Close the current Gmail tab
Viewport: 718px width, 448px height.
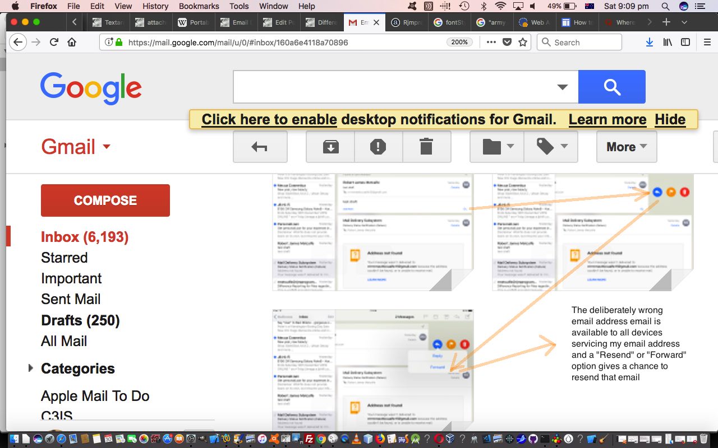(x=376, y=22)
